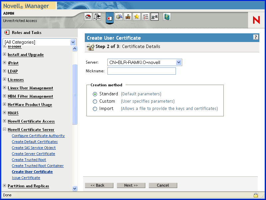Open Issue Certificate task
This screenshot has width=266, height=200.
coord(26,178)
